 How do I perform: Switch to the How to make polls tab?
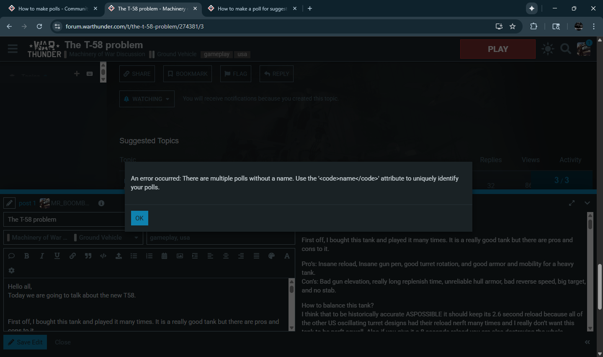pyautogui.click(x=53, y=8)
